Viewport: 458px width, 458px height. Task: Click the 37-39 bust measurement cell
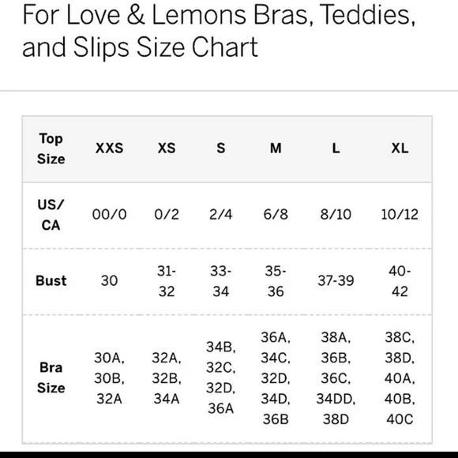[336, 280]
